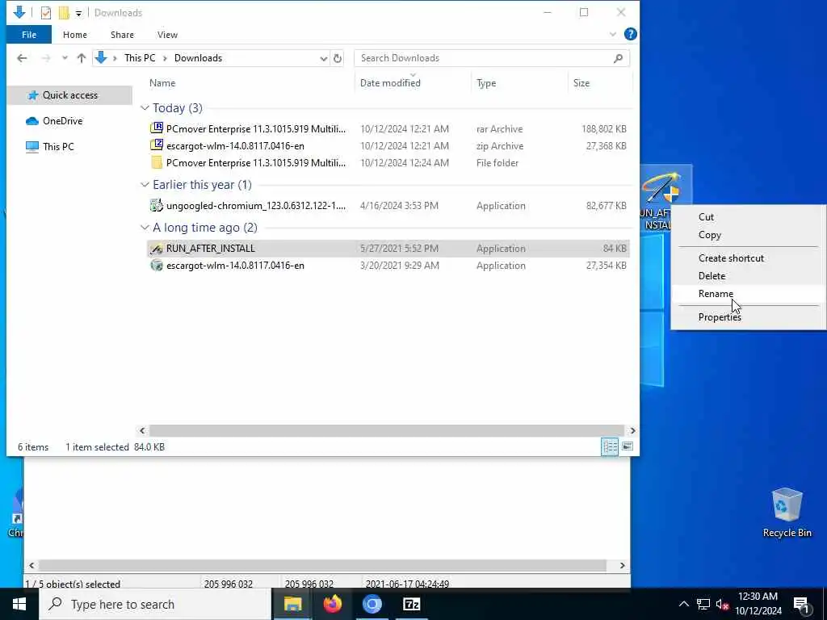Click the horizontal scrollbar in Explorer

(387, 431)
